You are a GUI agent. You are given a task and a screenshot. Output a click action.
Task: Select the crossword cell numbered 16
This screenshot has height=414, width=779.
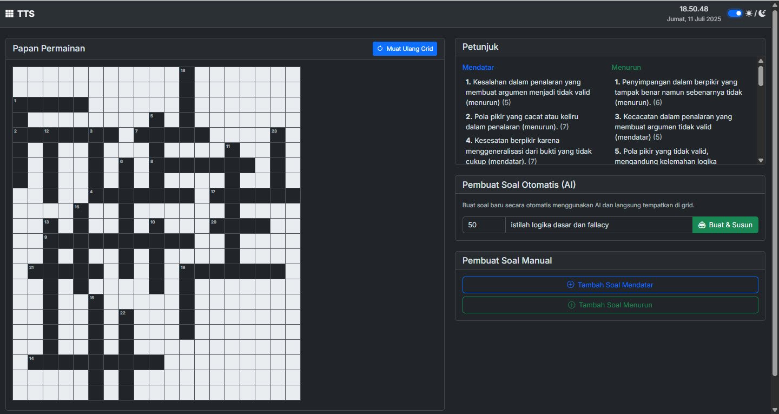[x=81, y=211]
